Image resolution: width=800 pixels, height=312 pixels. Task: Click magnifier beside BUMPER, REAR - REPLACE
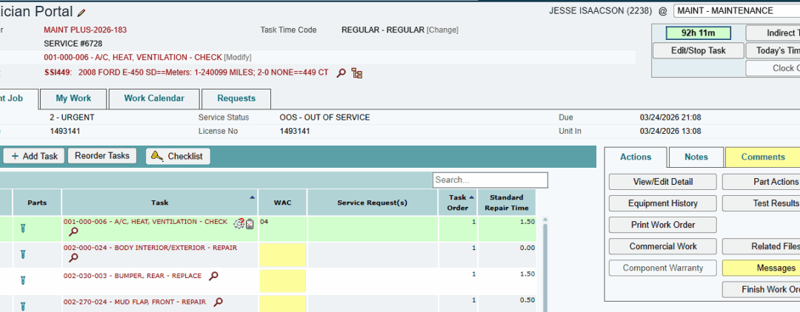click(214, 276)
